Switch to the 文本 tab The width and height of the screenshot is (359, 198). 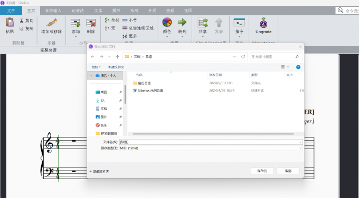(98, 11)
